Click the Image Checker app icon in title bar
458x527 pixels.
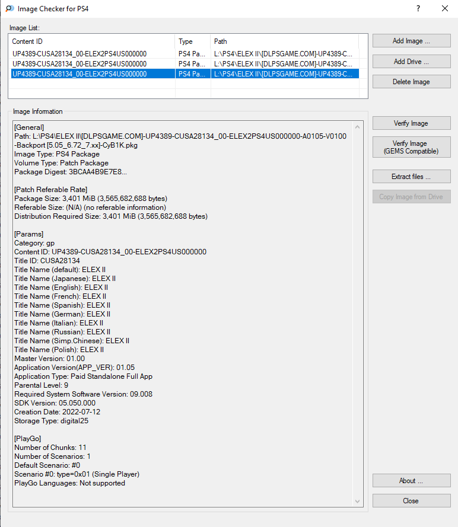(x=9, y=9)
